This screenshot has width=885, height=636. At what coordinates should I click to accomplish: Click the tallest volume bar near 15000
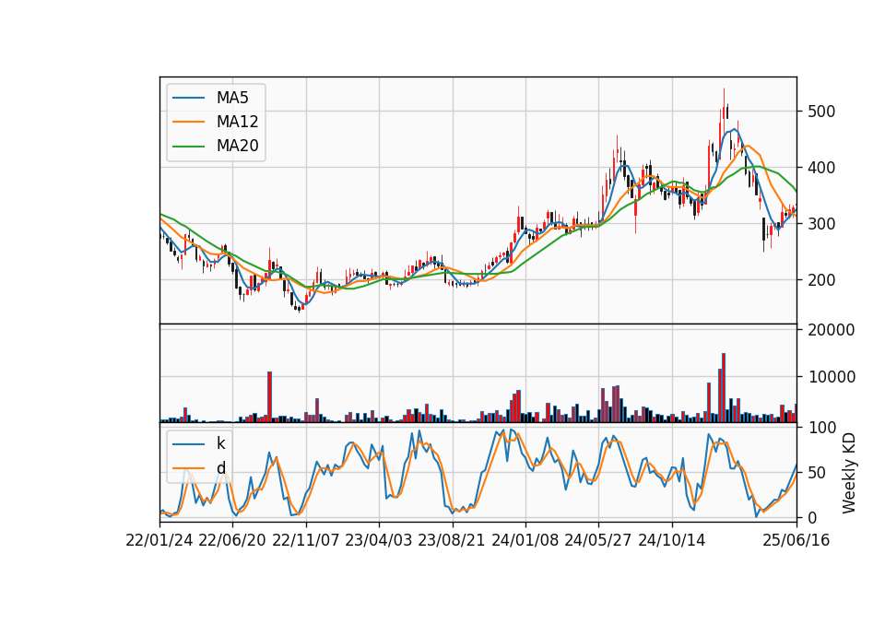coord(724,388)
